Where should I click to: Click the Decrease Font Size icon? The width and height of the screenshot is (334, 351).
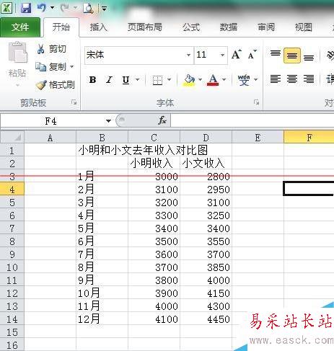pos(252,55)
